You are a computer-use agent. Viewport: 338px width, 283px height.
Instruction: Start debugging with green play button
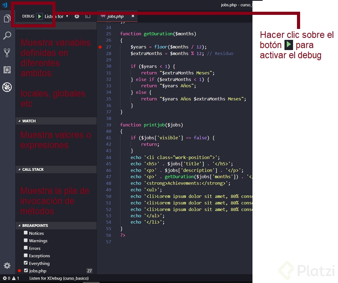[39, 16]
